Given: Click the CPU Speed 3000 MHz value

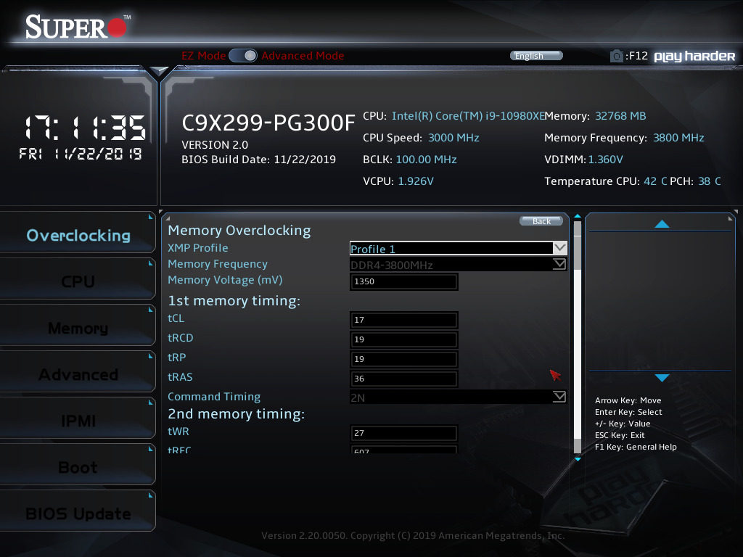Looking at the screenshot, I should click(x=453, y=138).
